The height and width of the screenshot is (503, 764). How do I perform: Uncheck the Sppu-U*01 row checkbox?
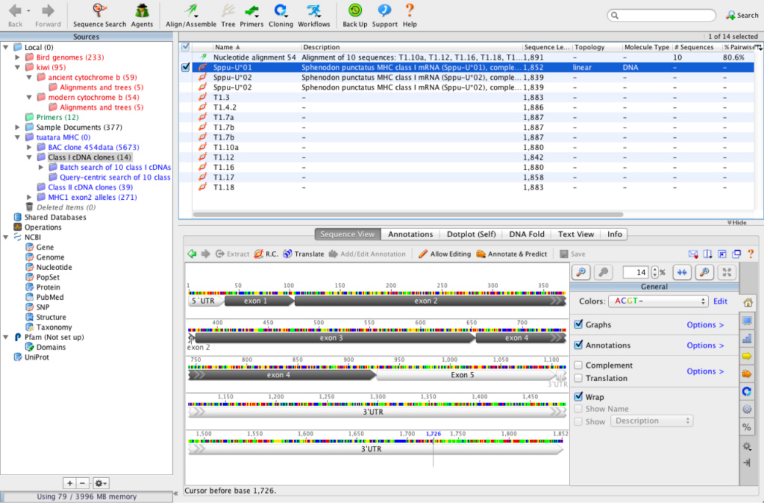186,67
